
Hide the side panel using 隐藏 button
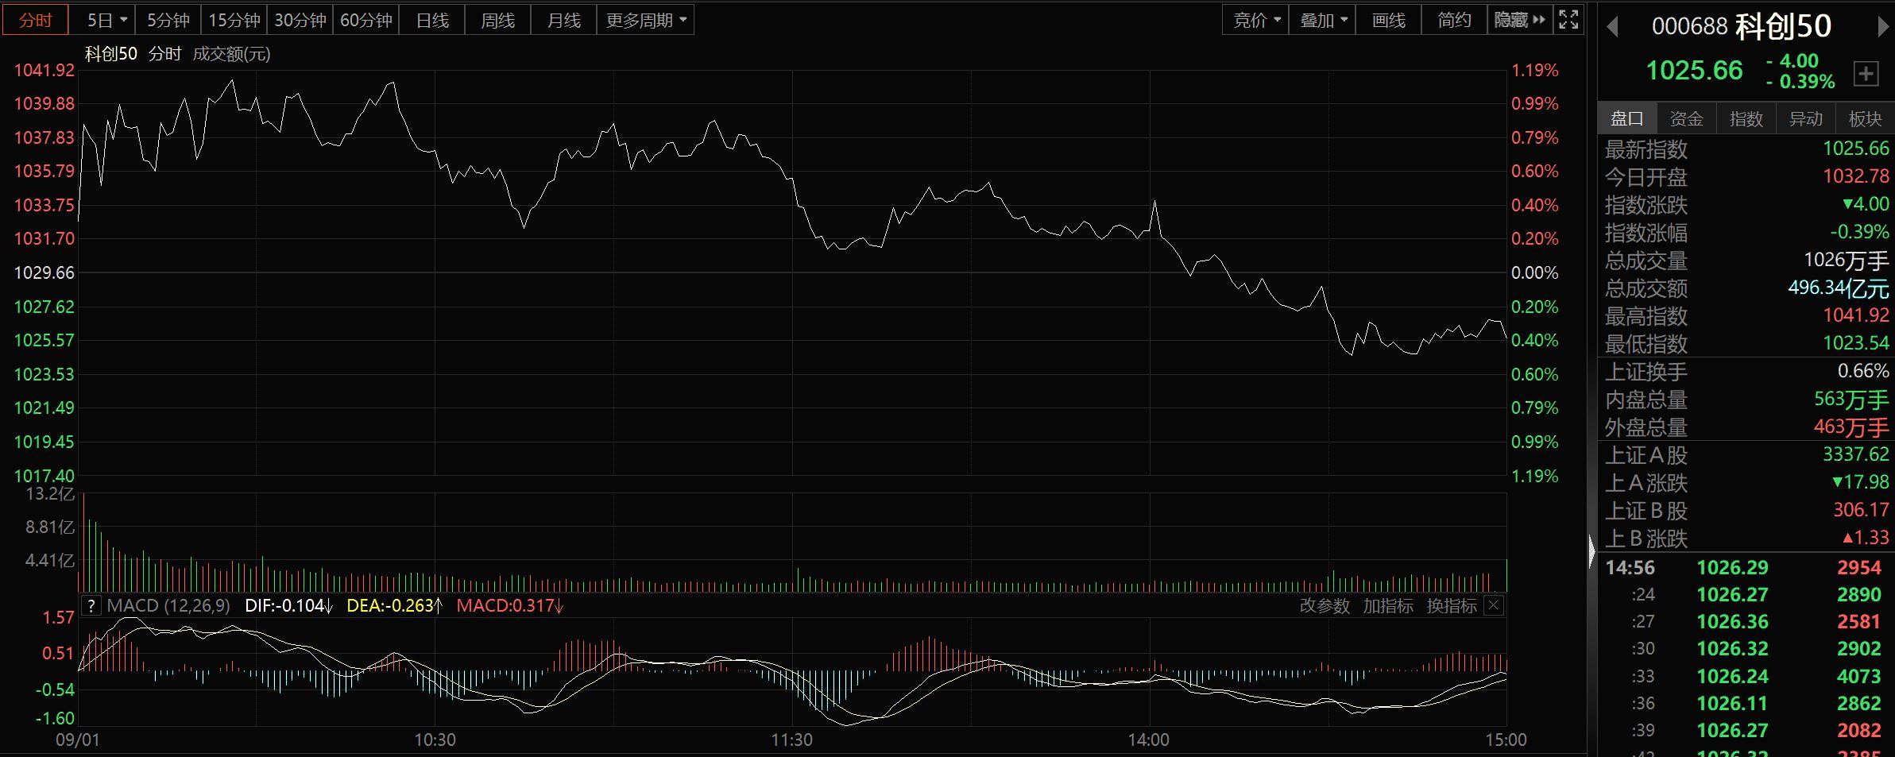1519,20
